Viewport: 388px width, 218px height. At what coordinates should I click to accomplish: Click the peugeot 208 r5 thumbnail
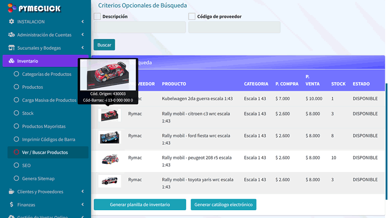coord(110,159)
